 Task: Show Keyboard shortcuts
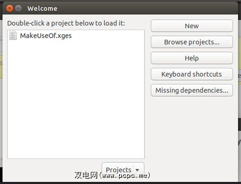(192, 74)
